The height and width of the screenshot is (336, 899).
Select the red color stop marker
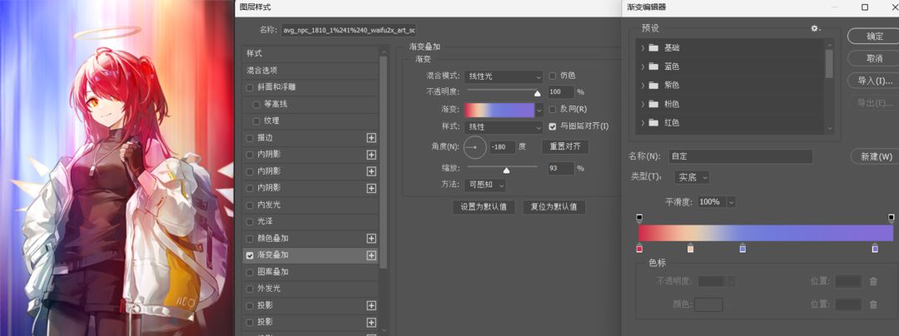(x=639, y=247)
